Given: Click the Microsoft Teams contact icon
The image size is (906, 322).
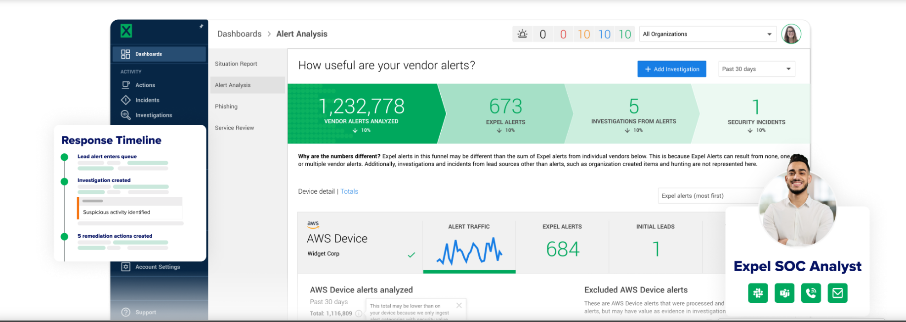Looking at the screenshot, I should [784, 293].
